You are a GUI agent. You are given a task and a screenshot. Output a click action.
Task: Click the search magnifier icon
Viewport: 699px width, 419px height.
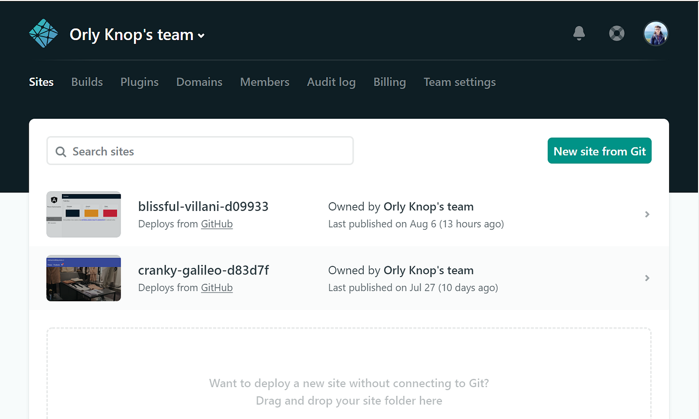coord(60,151)
